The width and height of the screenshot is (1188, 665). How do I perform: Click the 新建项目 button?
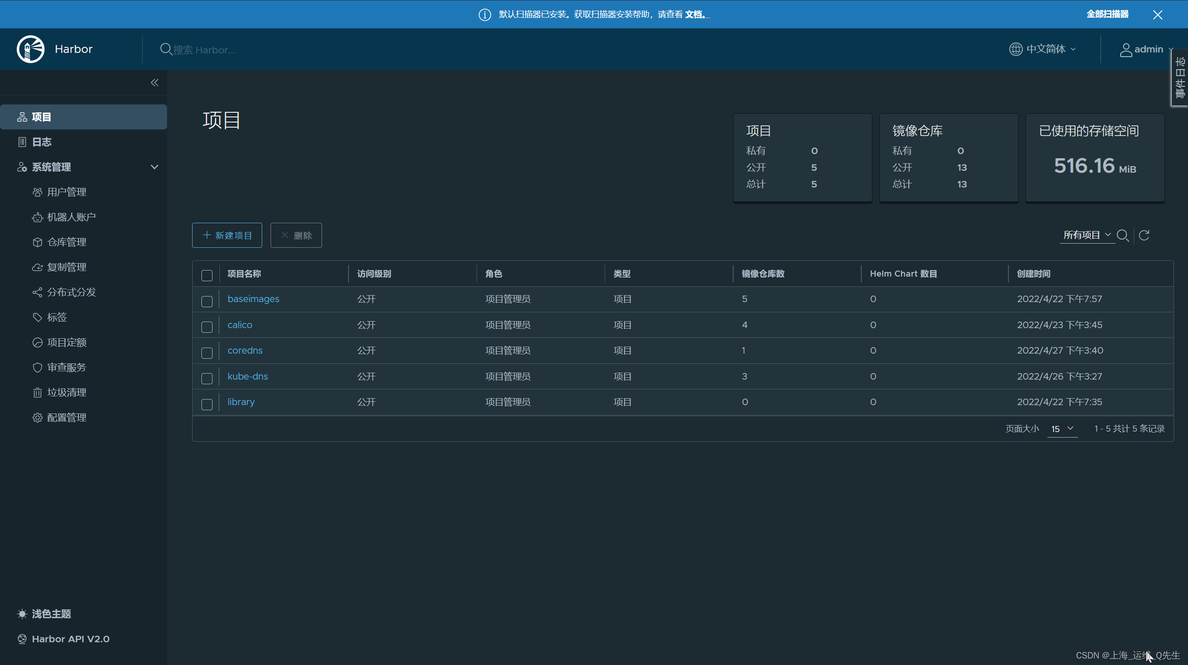(227, 235)
